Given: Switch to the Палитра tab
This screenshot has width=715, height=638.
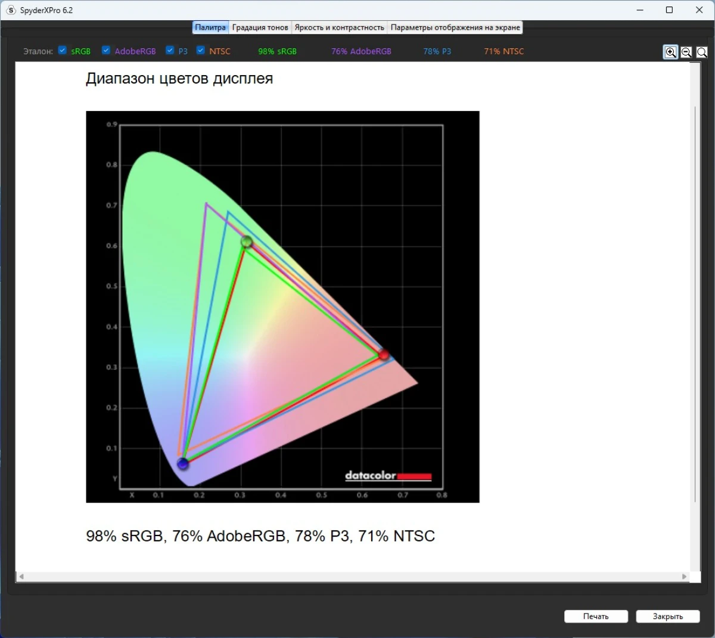Looking at the screenshot, I should point(210,27).
